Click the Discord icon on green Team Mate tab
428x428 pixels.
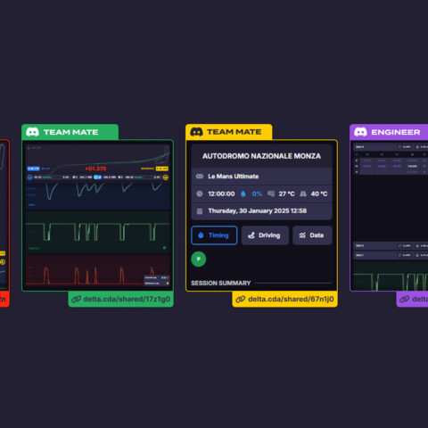pos(32,132)
